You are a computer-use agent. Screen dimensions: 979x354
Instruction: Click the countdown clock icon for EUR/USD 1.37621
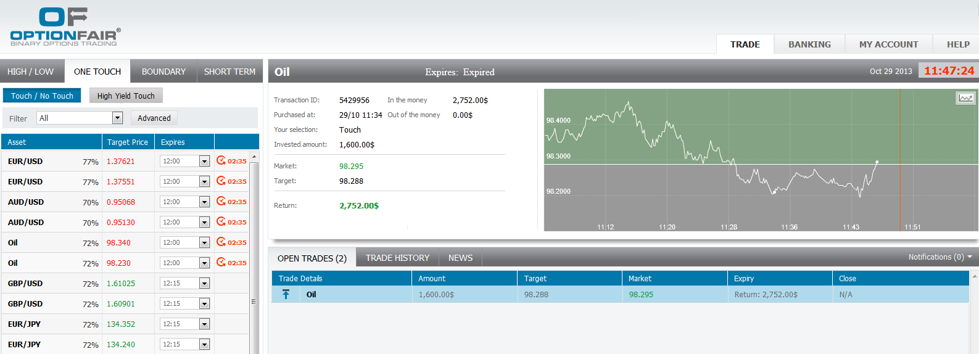[x=221, y=161]
